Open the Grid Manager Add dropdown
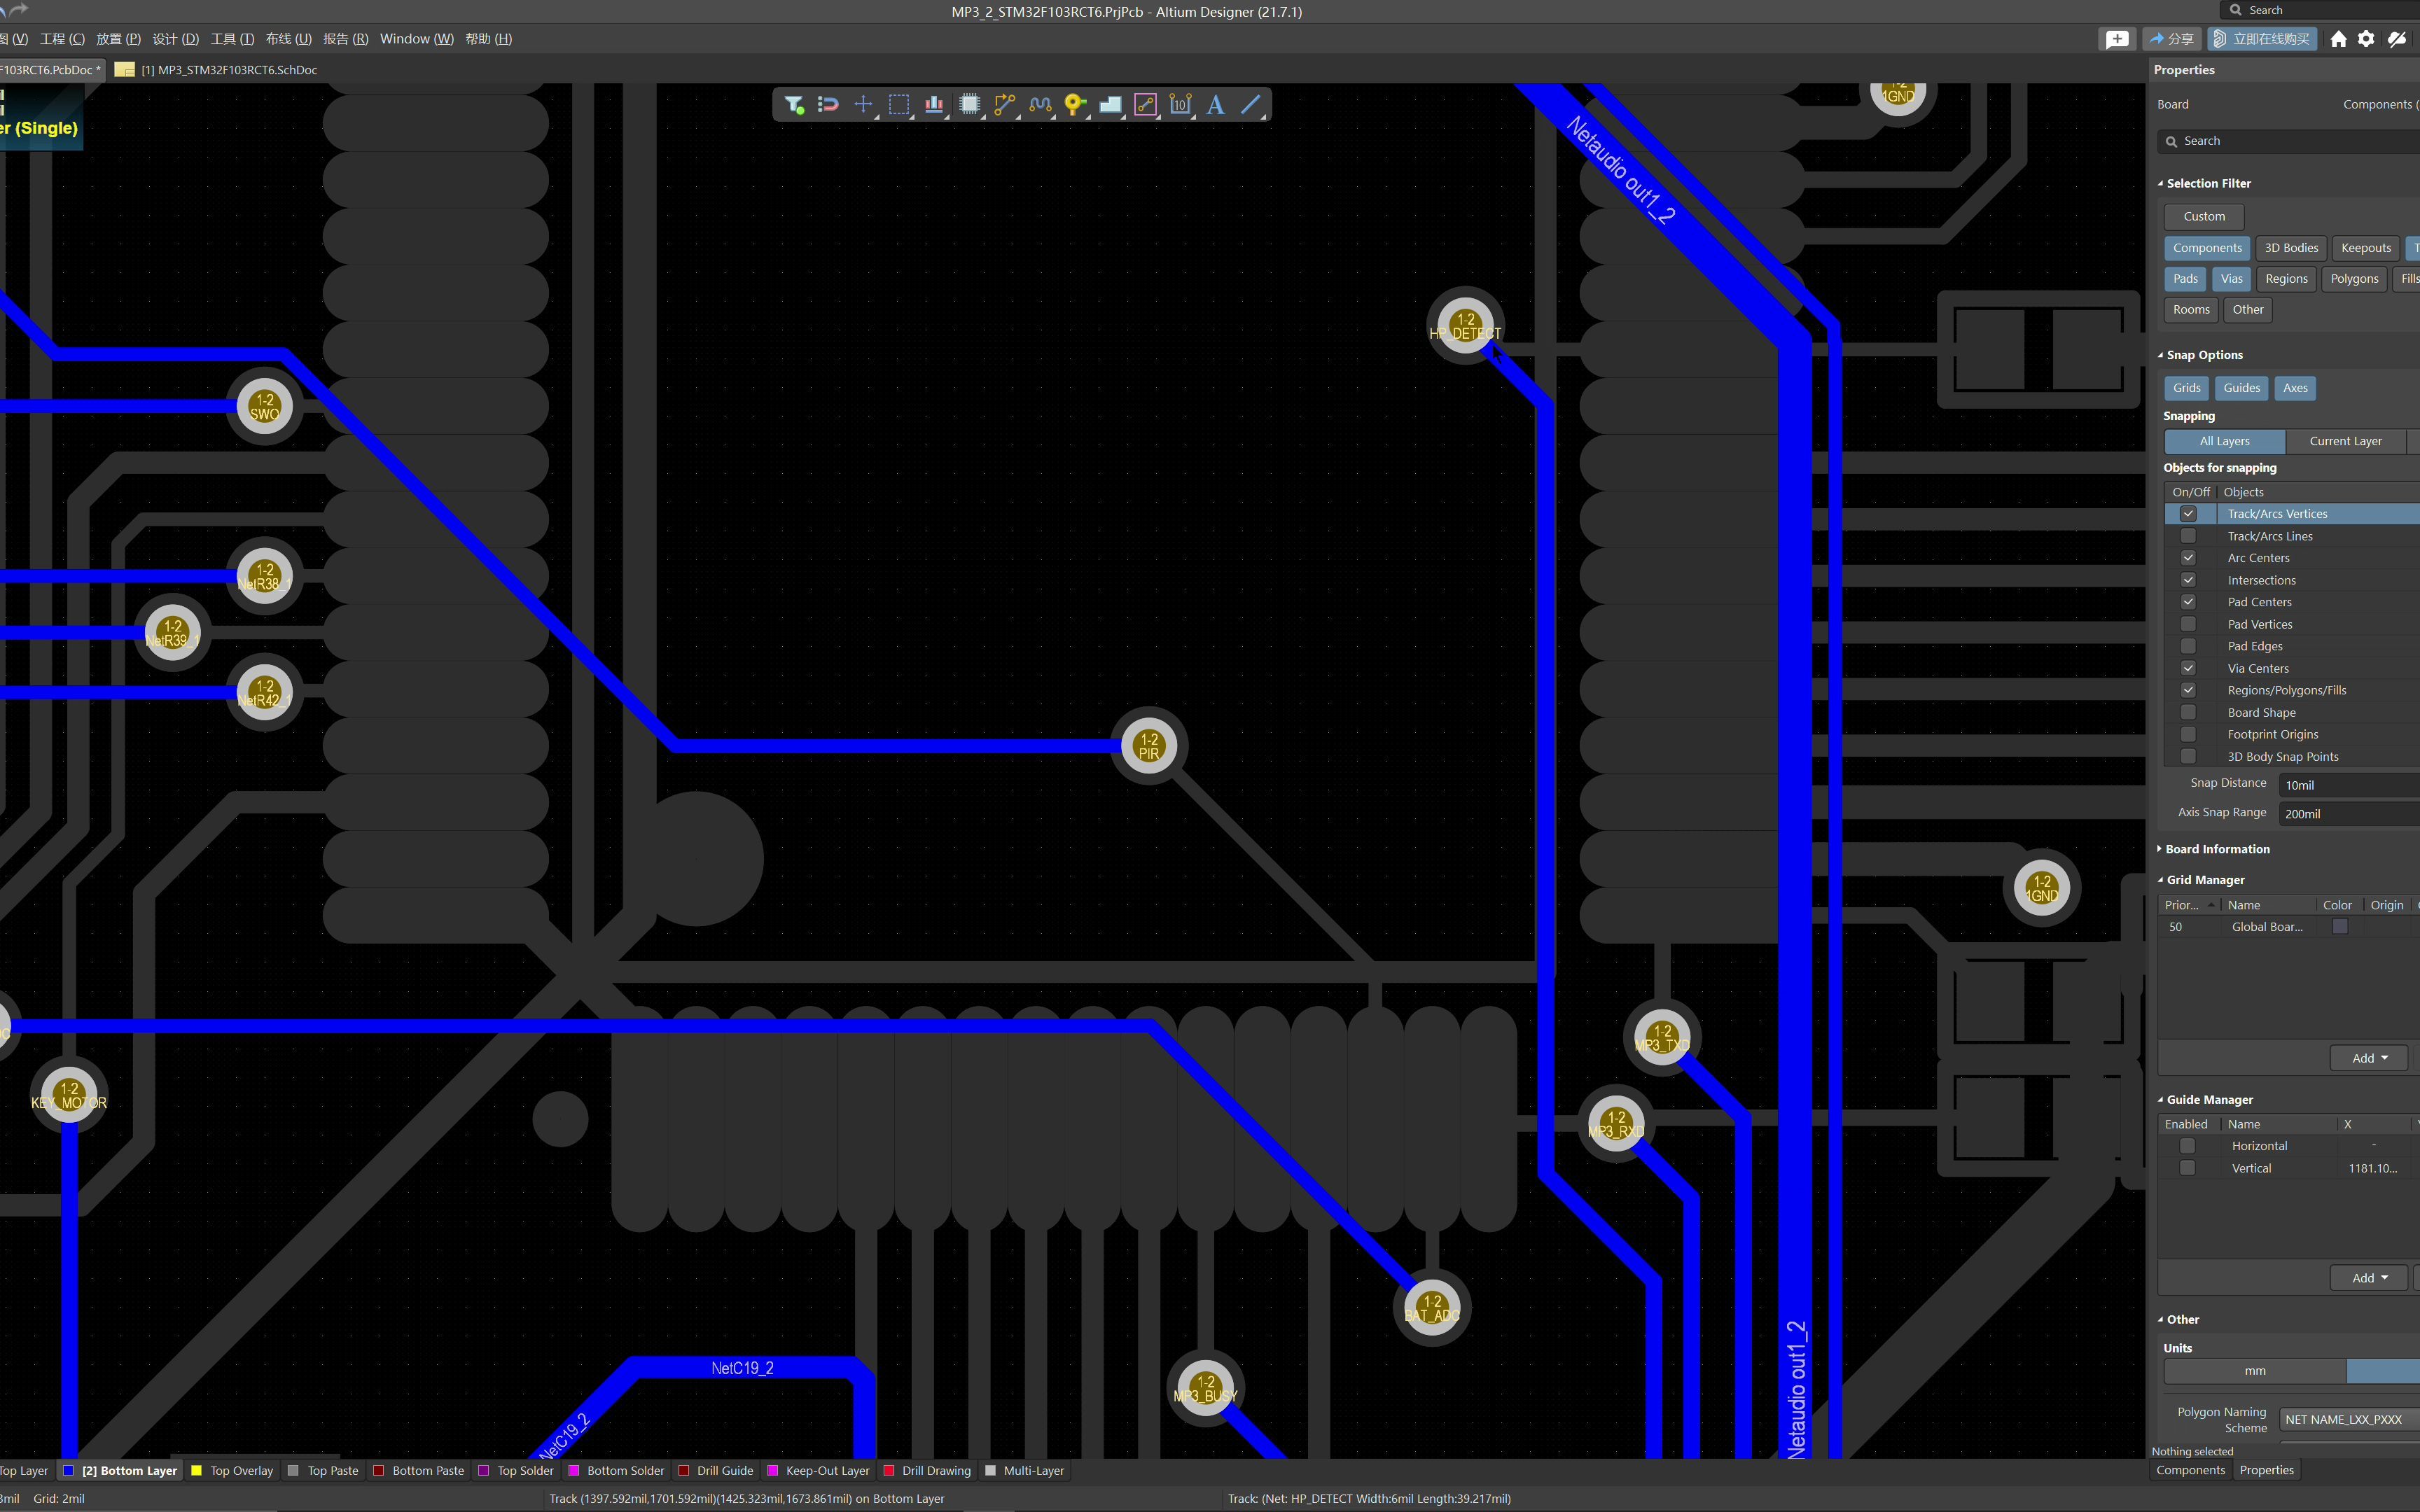The width and height of the screenshot is (2420, 1512). tap(2368, 1058)
